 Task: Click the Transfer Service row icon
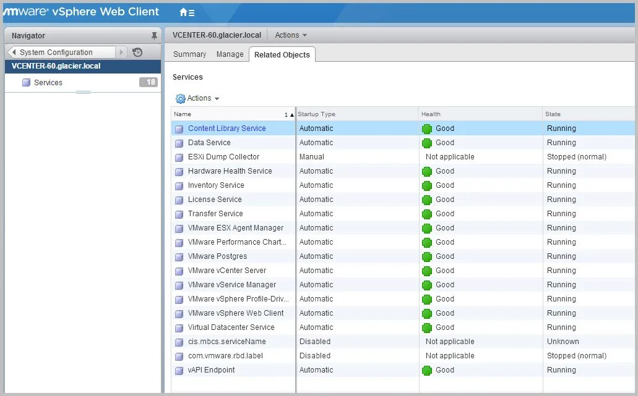coord(179,214)
